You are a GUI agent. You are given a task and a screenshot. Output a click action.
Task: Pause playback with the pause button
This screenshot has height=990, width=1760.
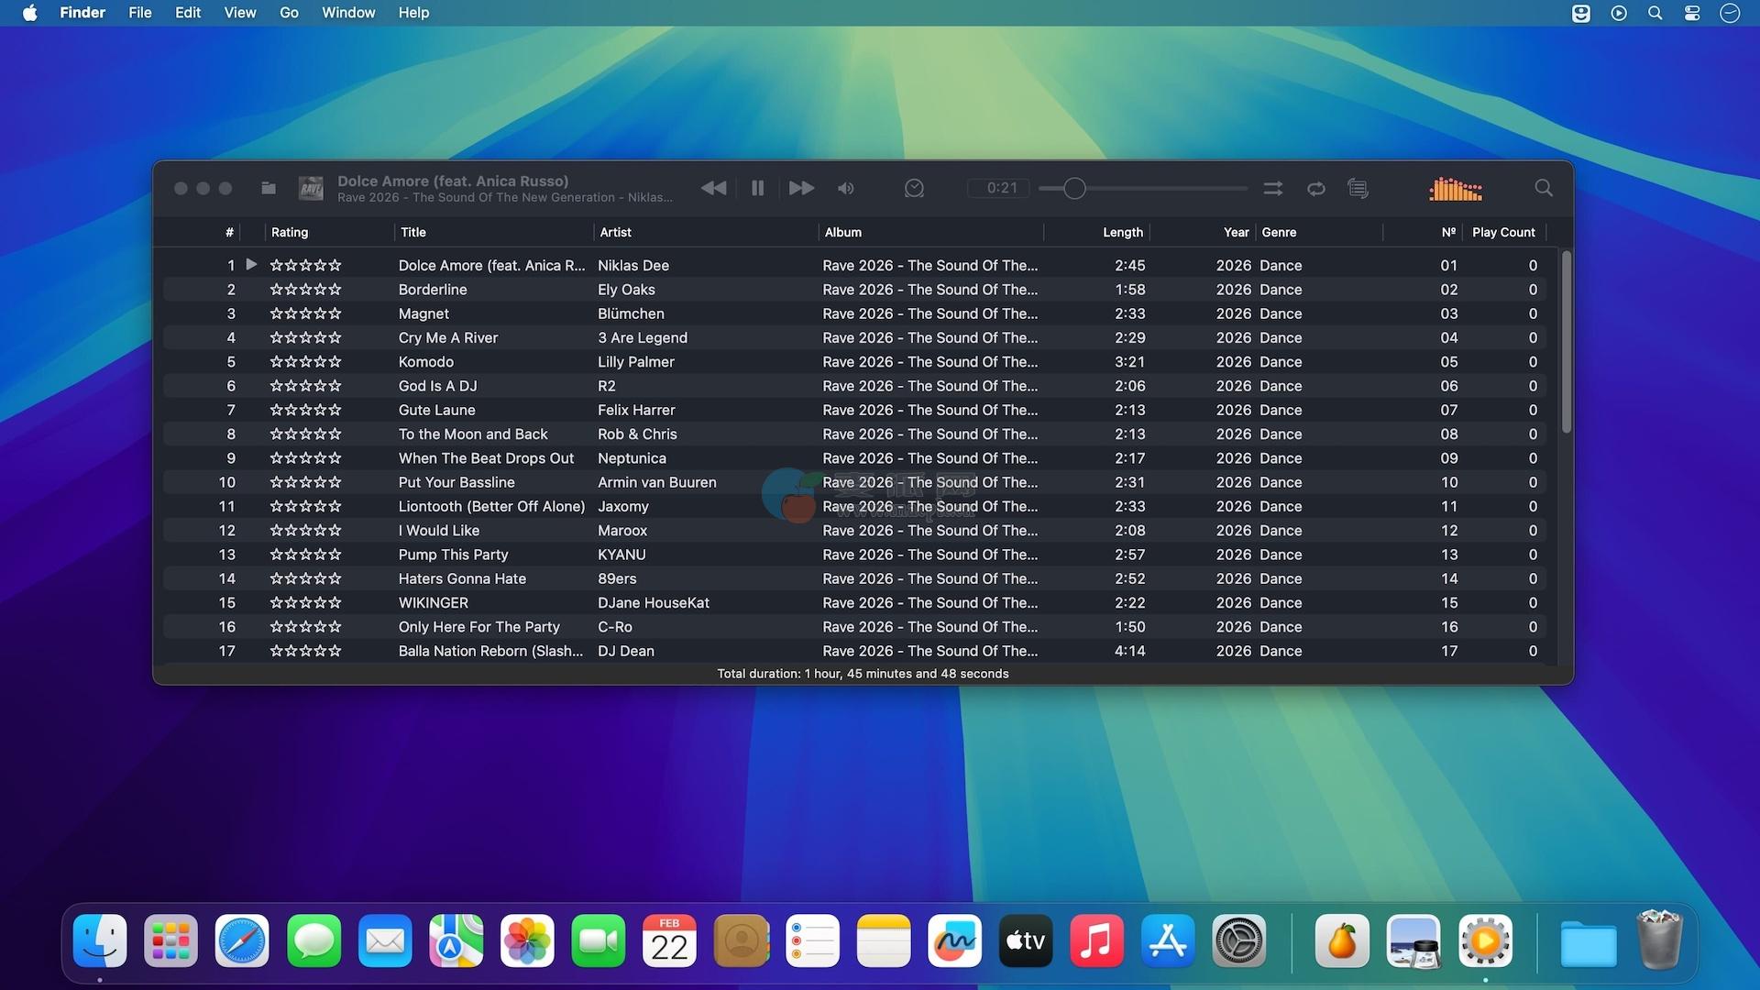(x=757, y=188)
